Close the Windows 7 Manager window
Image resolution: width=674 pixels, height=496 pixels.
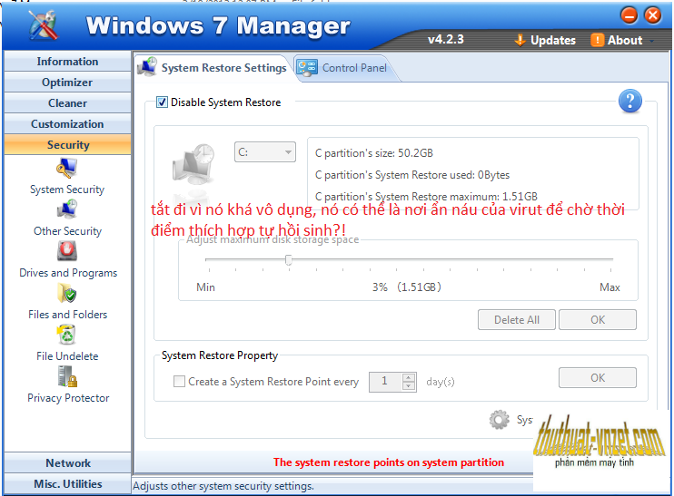tap(652, 15)
